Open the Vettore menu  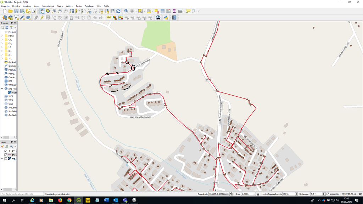point(69,6)
